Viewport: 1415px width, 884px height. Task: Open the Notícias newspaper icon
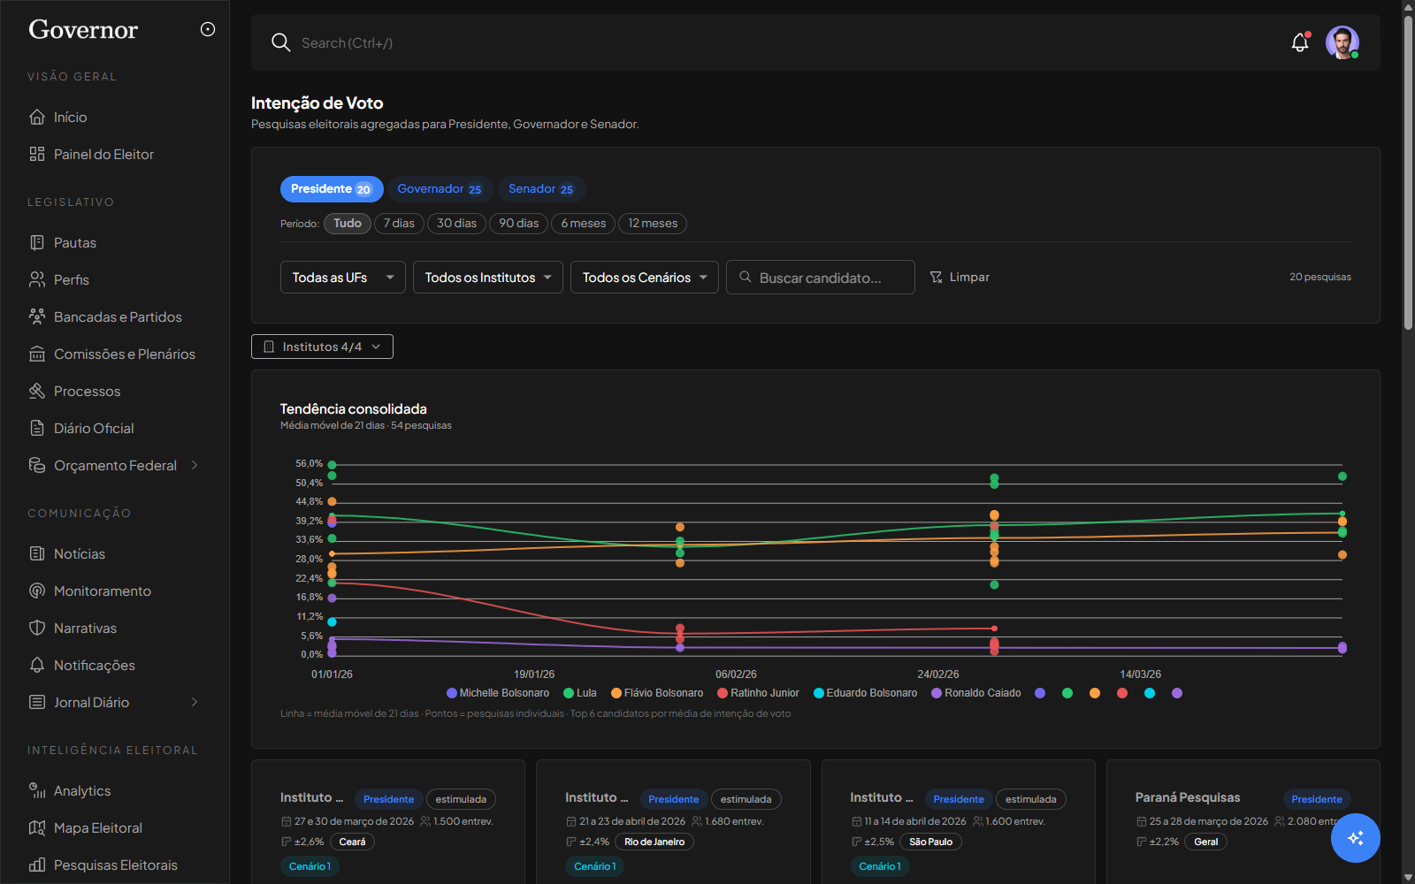pyautogui.click(x=37, y=553)
